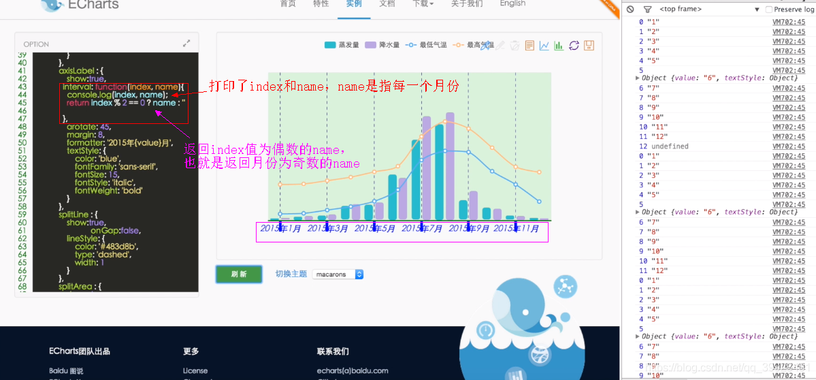The width and height of the screenshot is (816, 380).
Task: Switch site language to English
Action: pyautogui.click(x=512, y=3)
